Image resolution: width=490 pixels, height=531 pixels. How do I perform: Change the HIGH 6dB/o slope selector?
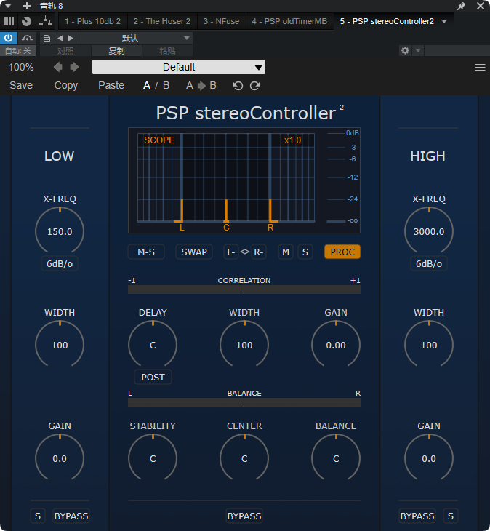[x=429, y=263]
